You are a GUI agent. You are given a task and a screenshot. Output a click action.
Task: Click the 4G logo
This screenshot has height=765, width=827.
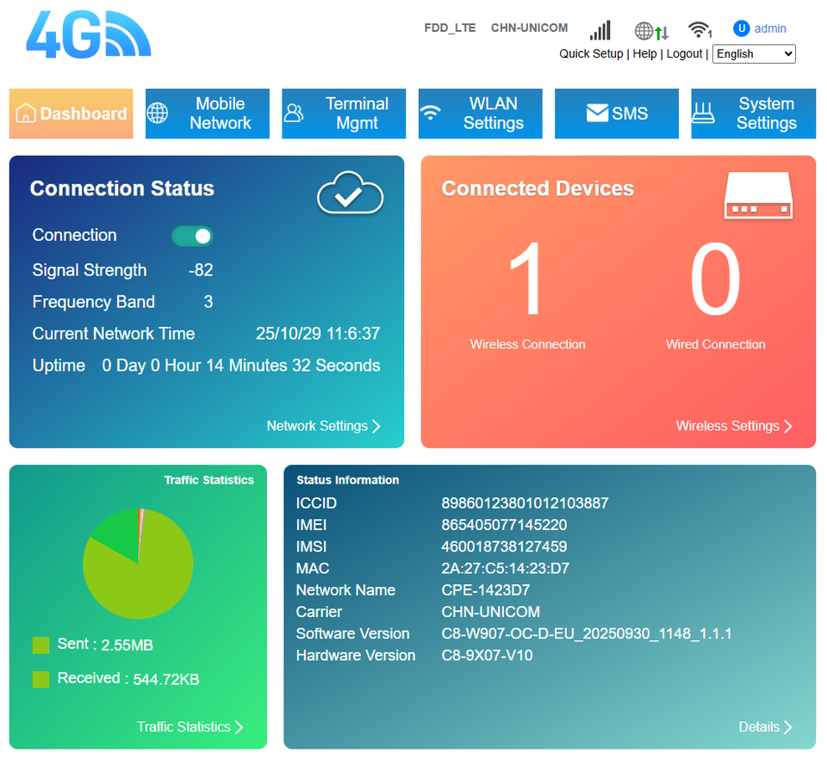pyautogui.click(x=88, y=35)
